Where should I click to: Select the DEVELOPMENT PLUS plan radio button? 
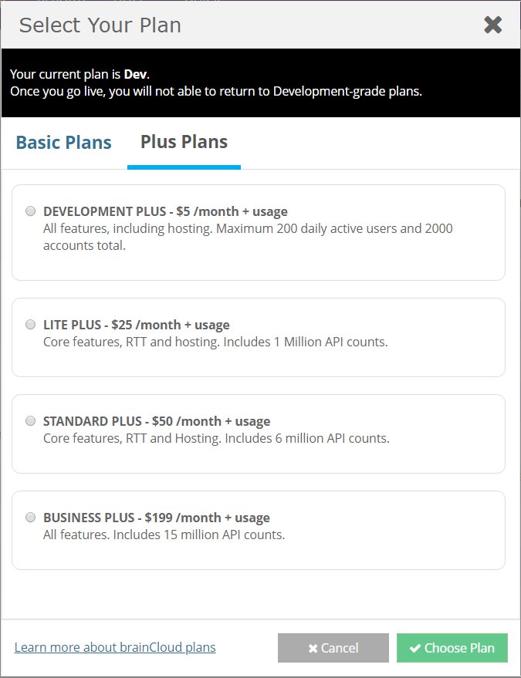click(x=30, y=211)
